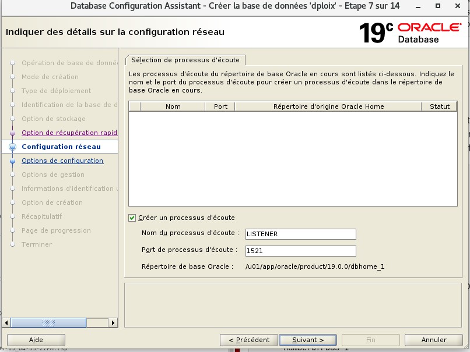This screenshot has height=352, width=470.
Task: Cancel the wizard with Annuler
Action: click(434, 340)
